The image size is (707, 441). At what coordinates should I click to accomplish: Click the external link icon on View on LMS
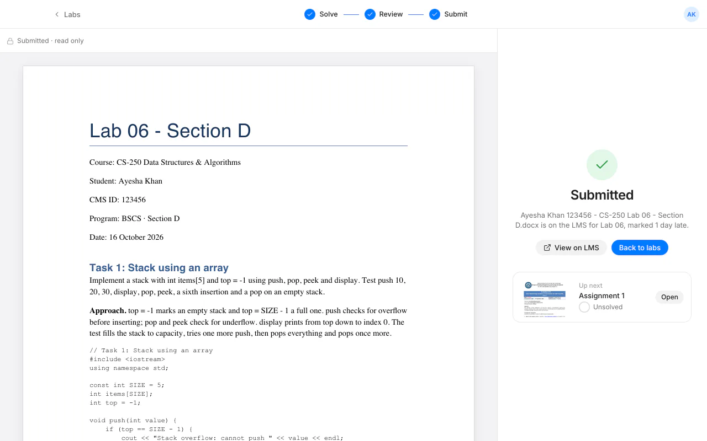point(547,248)
